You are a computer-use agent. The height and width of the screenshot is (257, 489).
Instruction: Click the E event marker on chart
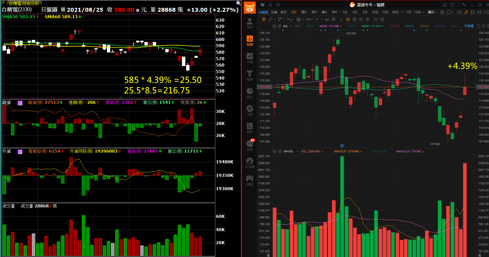point(342,146)
